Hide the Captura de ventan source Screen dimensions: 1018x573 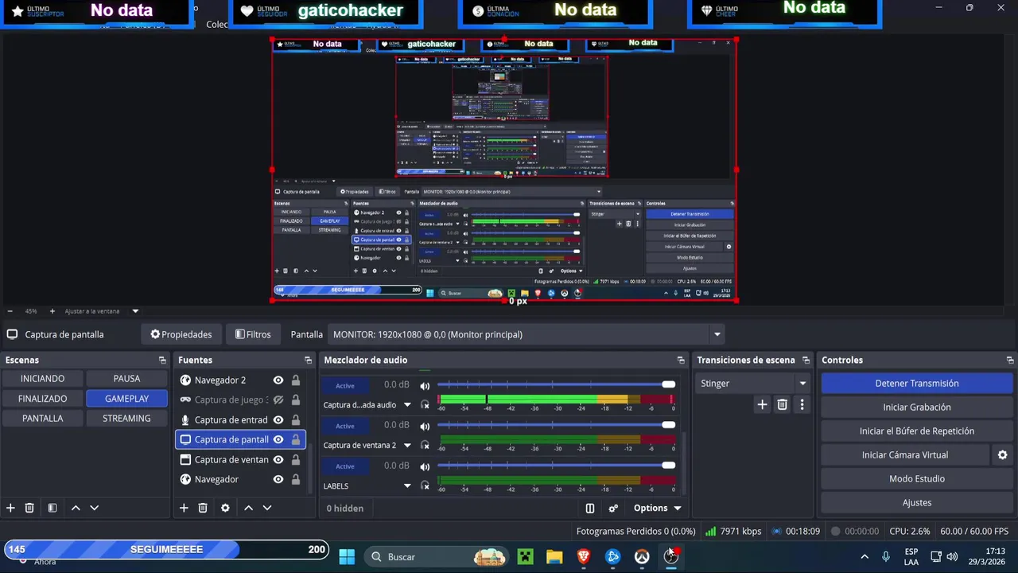pyautogui.click(x=278, y=459)
